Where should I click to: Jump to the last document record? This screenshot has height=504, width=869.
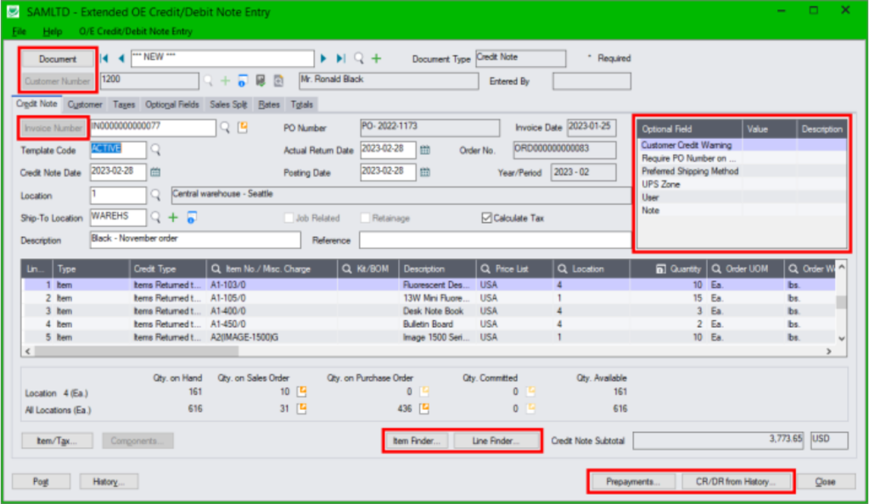(x=341, y=58)
